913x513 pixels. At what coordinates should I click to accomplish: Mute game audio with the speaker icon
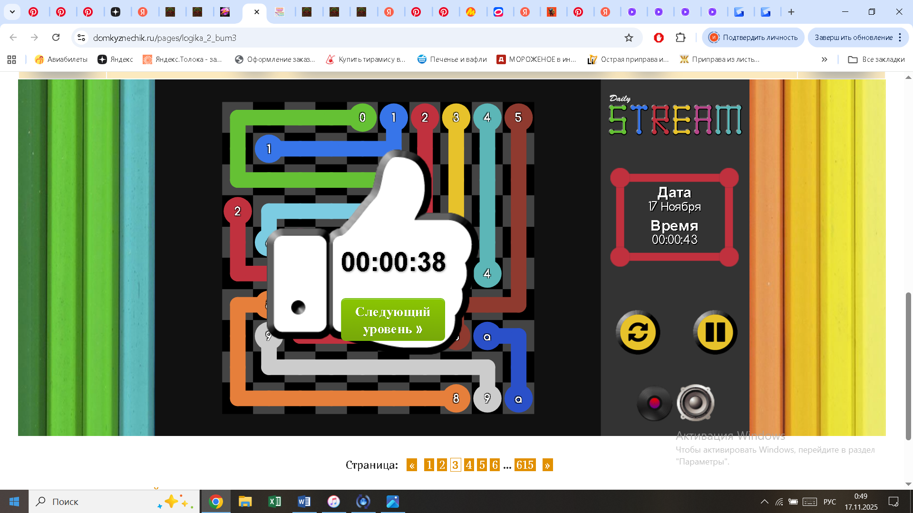[x=696, y=403]
